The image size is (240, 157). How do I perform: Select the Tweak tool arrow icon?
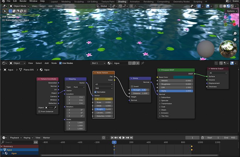tap(5, 11)
